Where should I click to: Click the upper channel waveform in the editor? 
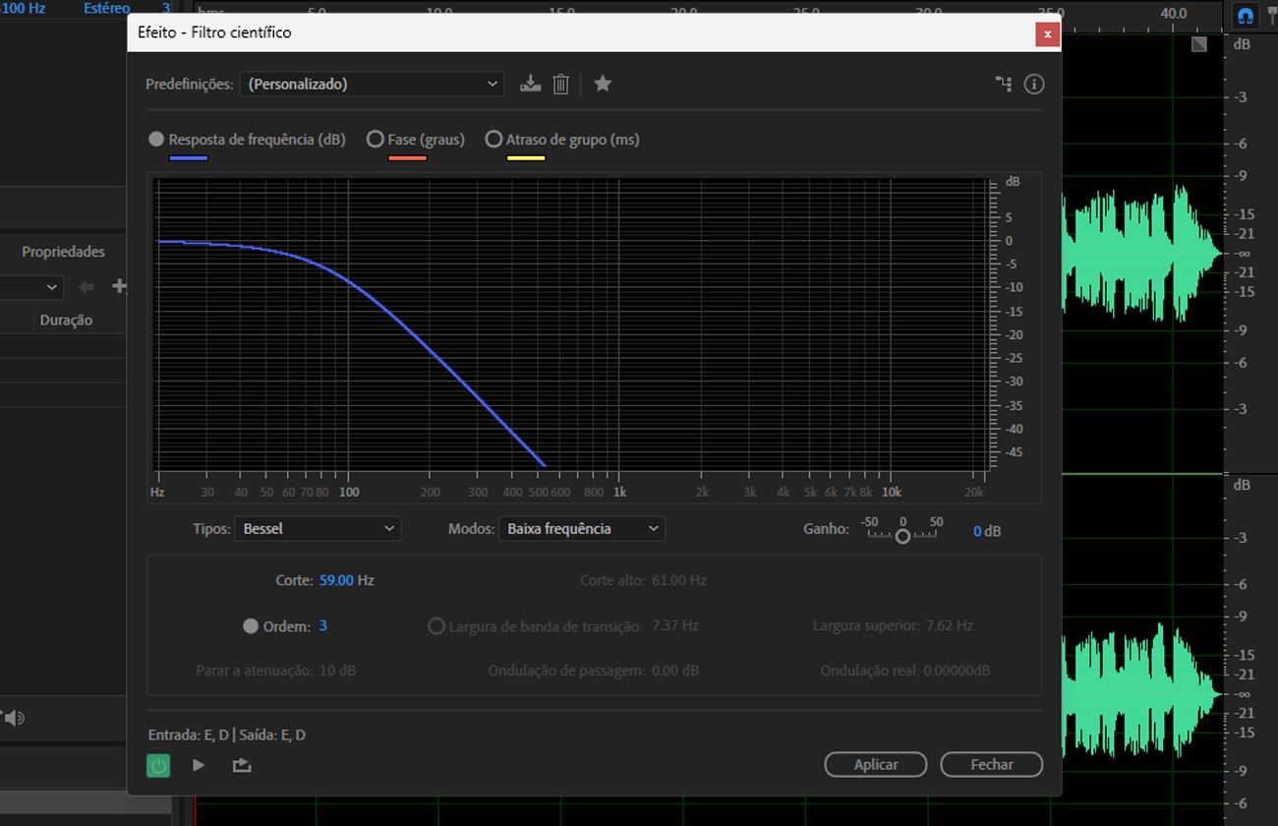(1142, 254)
